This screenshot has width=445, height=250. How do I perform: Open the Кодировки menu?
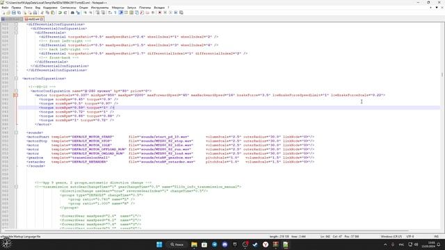tap(50, 8)
